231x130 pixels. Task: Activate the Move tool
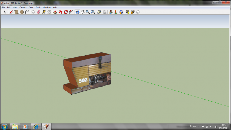pos(60,12)
